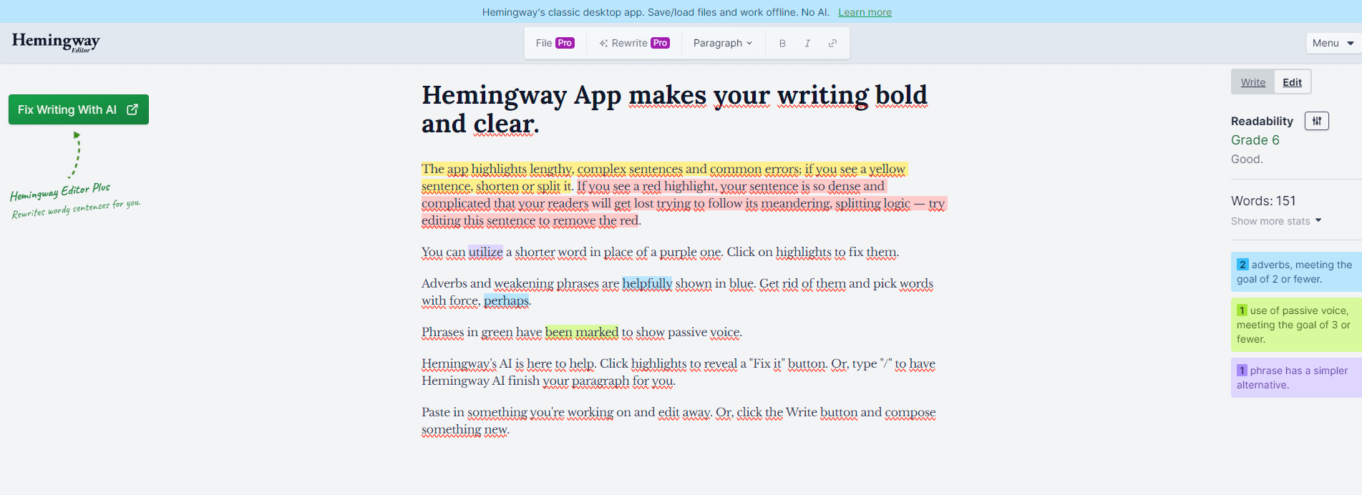This screenshot has height=495, width=1362.
Task: Click the insert link icon
Action: (832, 43)
